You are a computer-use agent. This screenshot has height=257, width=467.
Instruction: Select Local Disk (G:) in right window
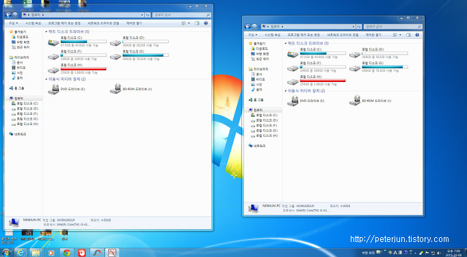point(379,67)
